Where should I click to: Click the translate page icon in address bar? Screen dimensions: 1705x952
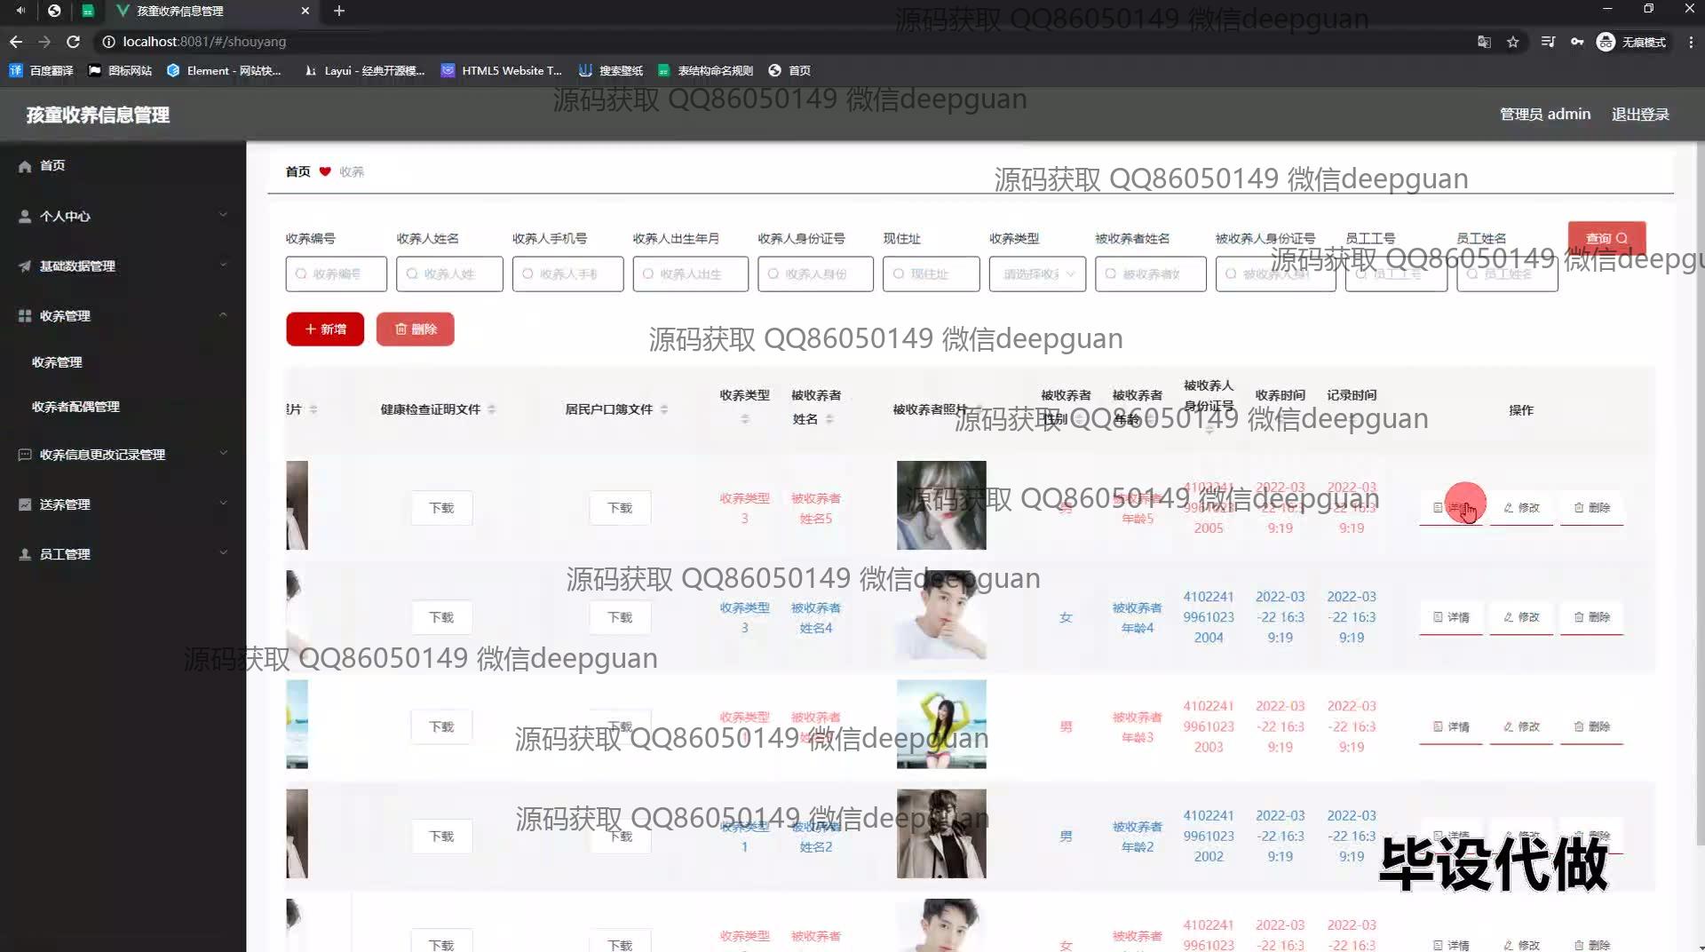(1484, 42)
